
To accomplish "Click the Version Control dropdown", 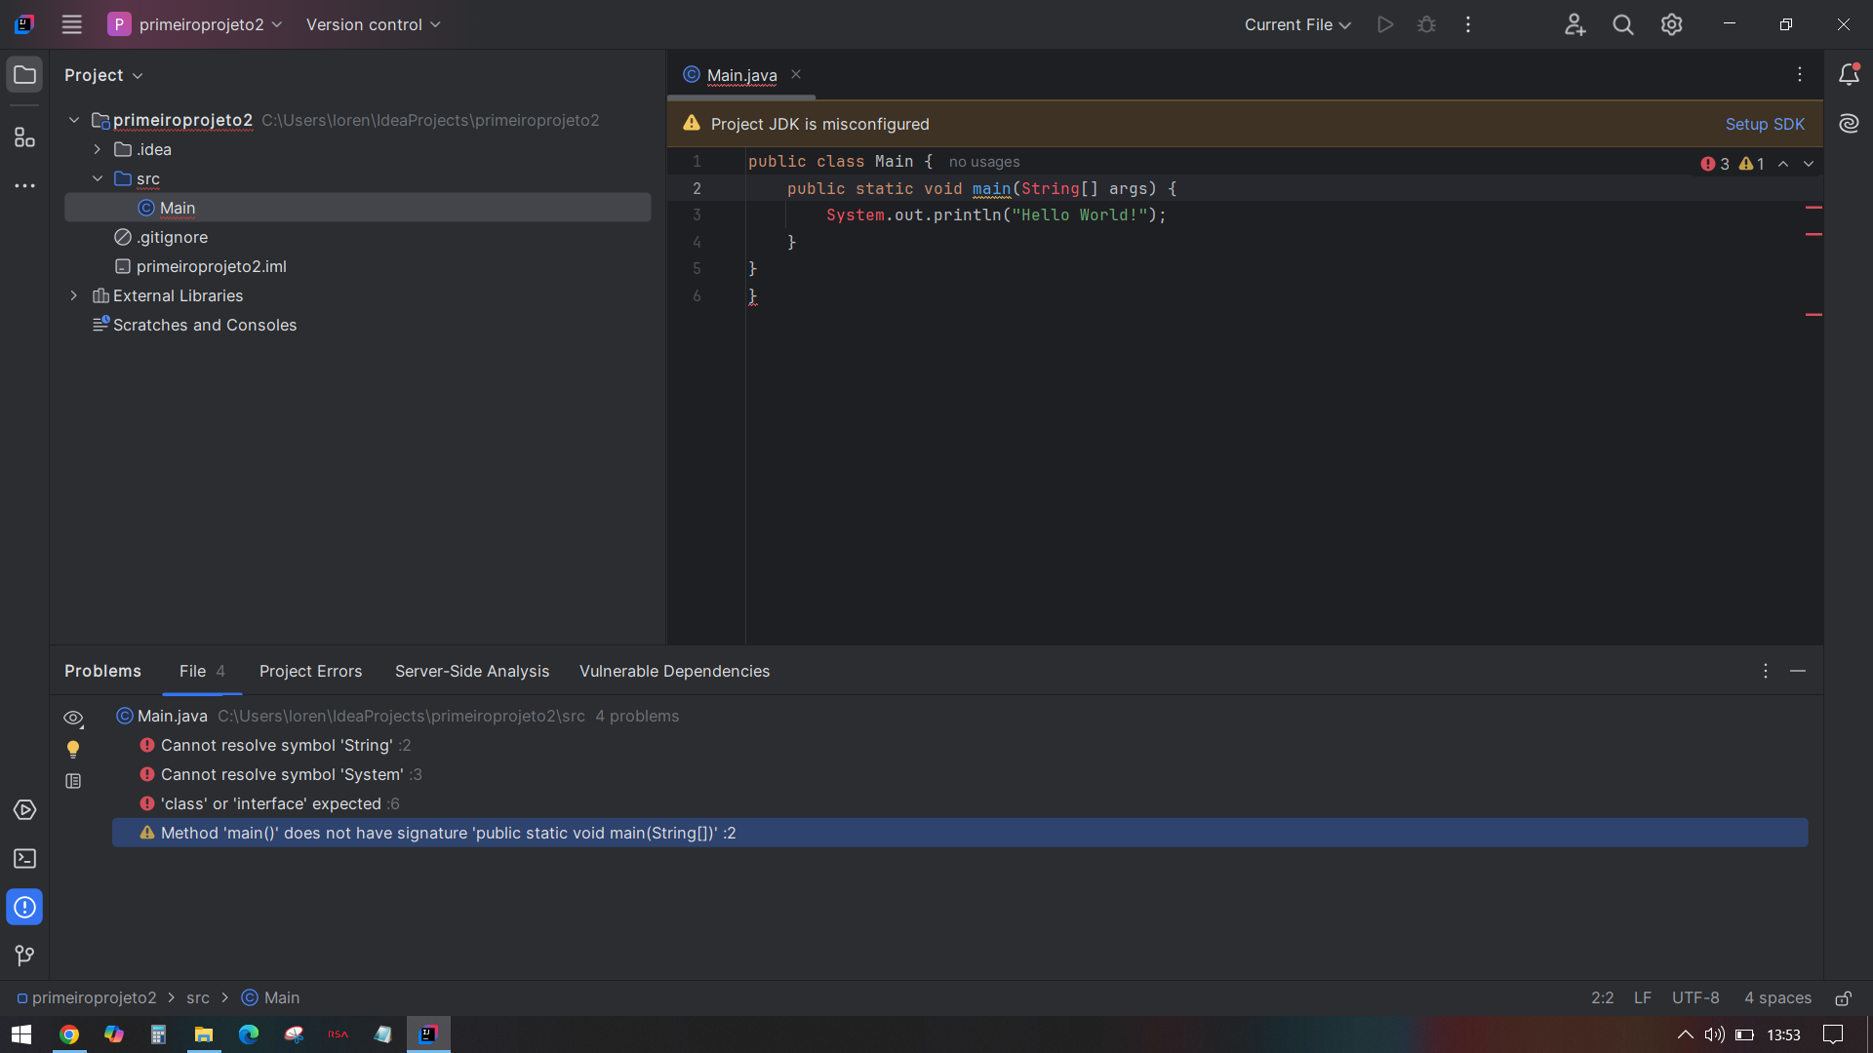I will click(375, 24).
